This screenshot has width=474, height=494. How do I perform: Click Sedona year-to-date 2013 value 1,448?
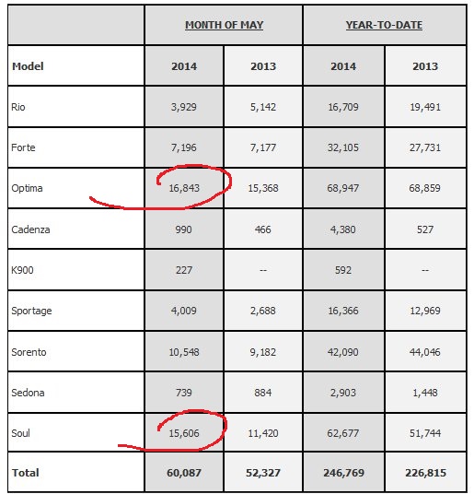click(x=425, y=393)
